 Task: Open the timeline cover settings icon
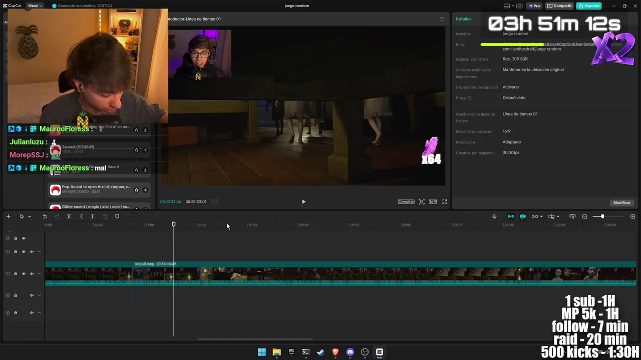click(572, 216)
